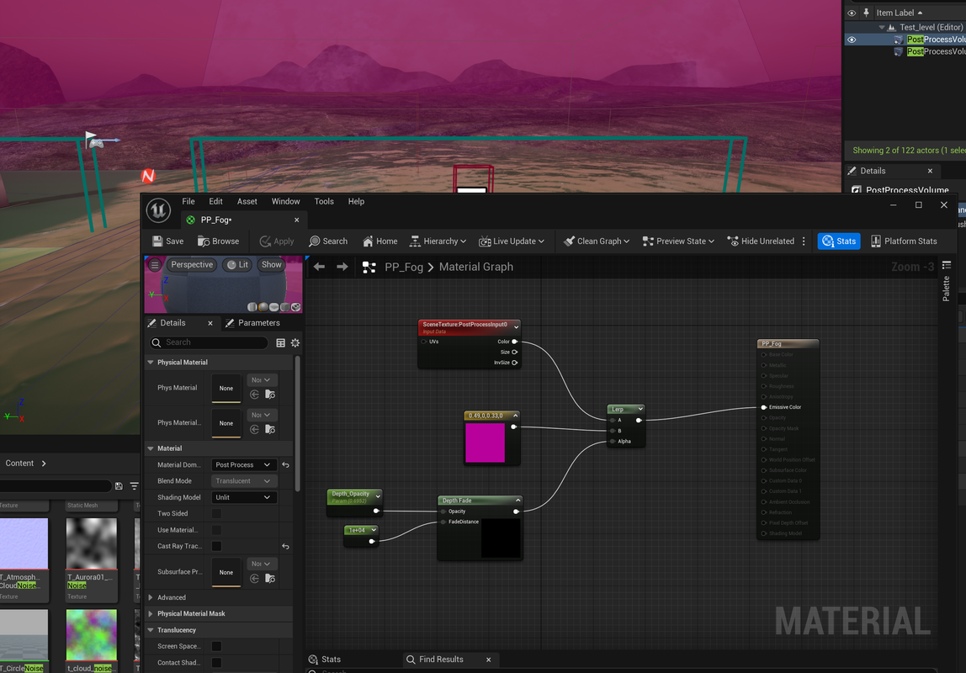The height and width of the screenshot is (673, 966).
Task: Click the black Depth Fade preview swatch
Action: pyautogui.click(x=500, y=538)
